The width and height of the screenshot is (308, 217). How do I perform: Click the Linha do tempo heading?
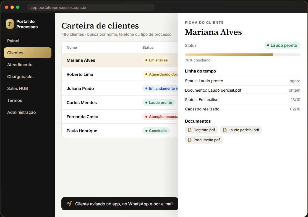tap(200, 71)
